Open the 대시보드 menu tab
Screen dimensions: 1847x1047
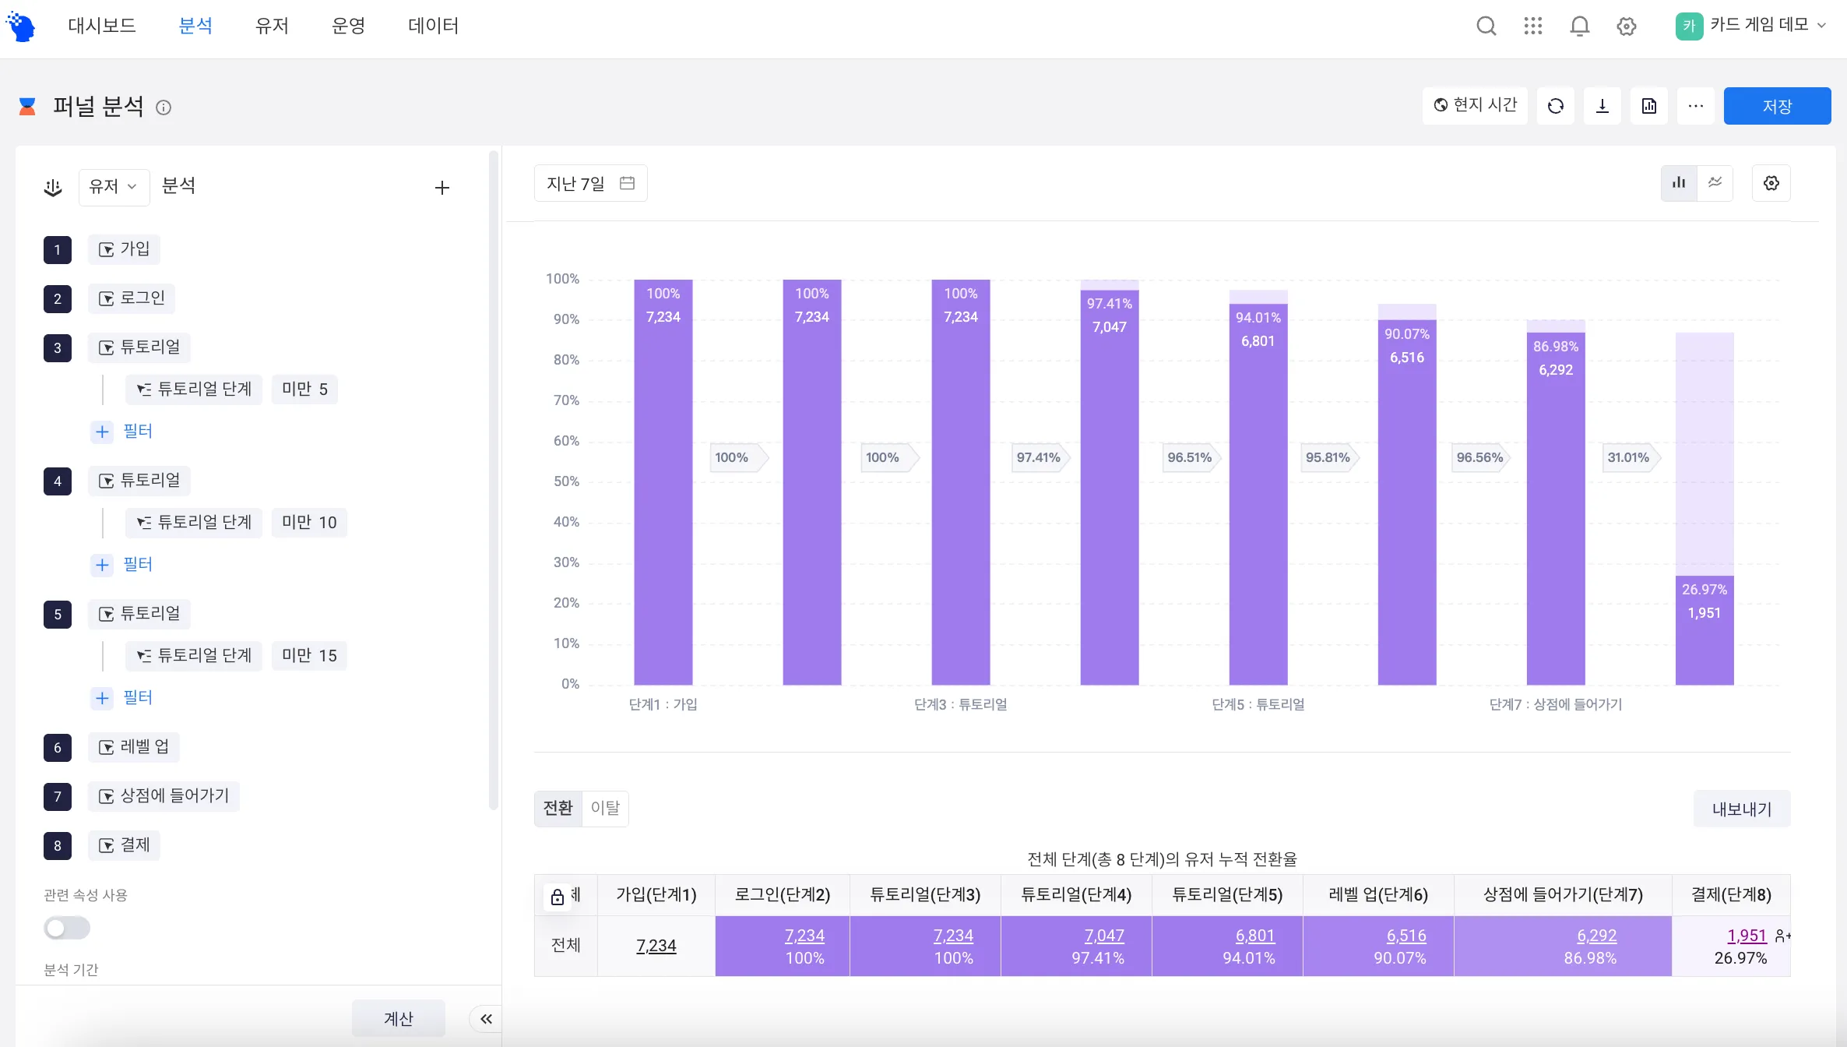102,26
